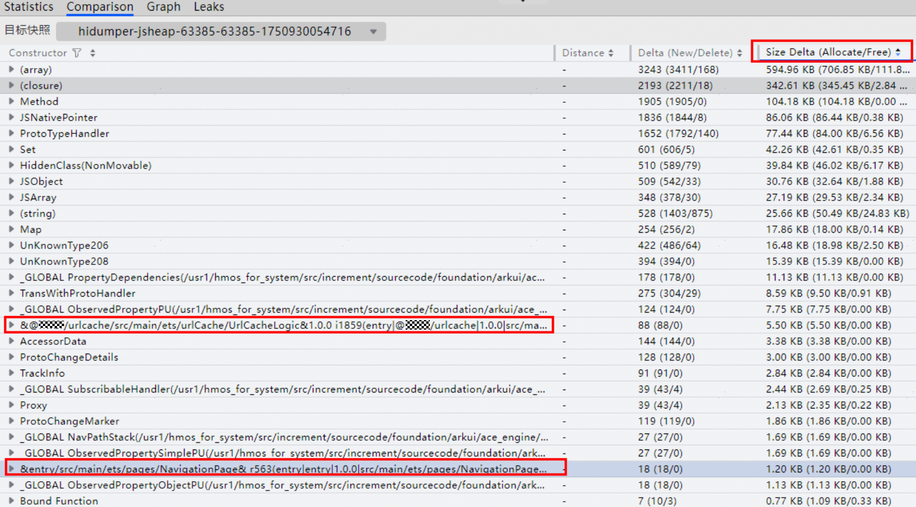Image resolution: width=916 pixels, height=507 pixels.
Task: Select the Comparison tab
Action: tap(100, 7)
